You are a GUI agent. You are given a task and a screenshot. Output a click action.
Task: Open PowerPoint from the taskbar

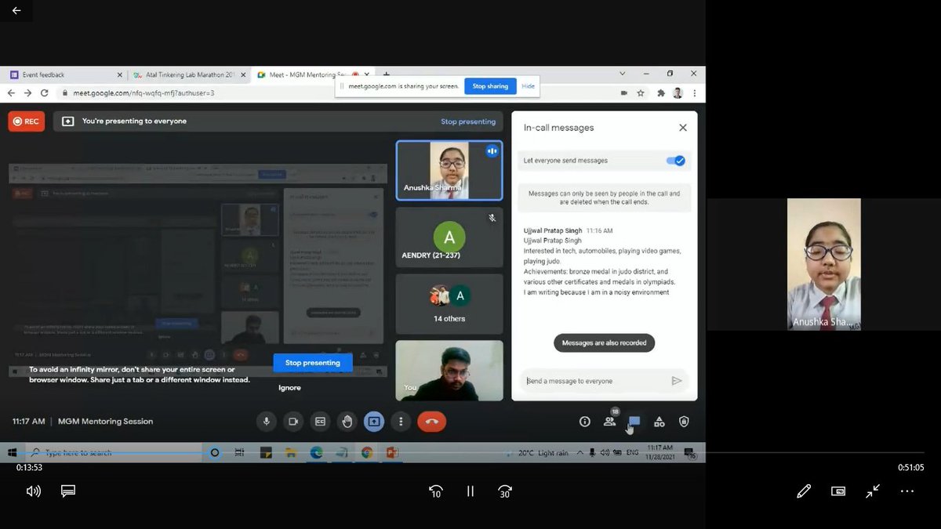coord(392,452)
